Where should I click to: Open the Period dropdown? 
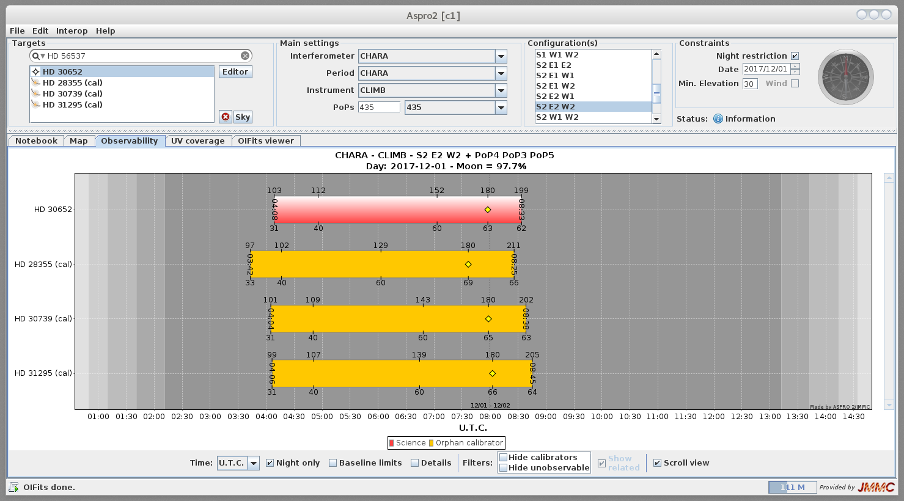[x=501, y=73]
